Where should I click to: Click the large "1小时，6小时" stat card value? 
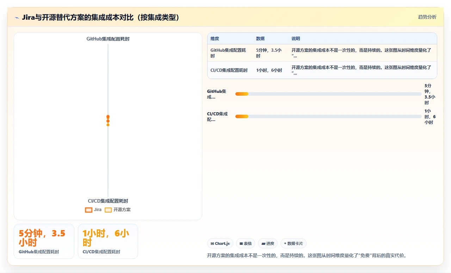[x=105, y=238]
